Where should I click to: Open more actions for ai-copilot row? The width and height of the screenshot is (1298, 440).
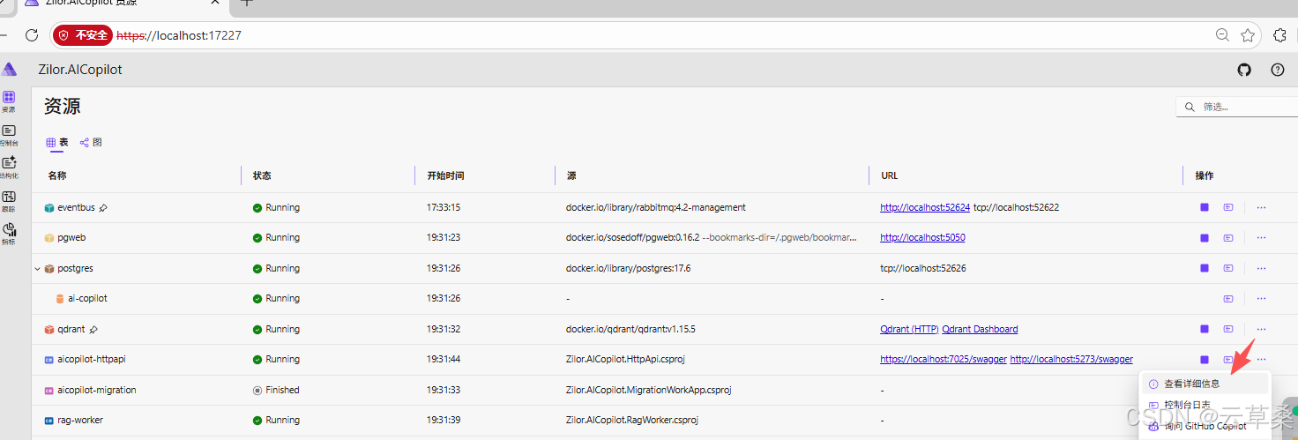[x=1261, y=299]
